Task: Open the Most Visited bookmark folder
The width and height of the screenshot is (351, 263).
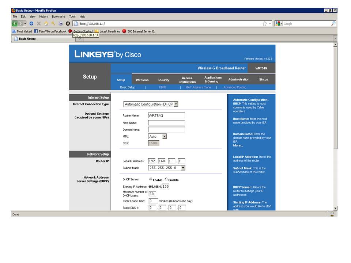Action: coord(22,31)
